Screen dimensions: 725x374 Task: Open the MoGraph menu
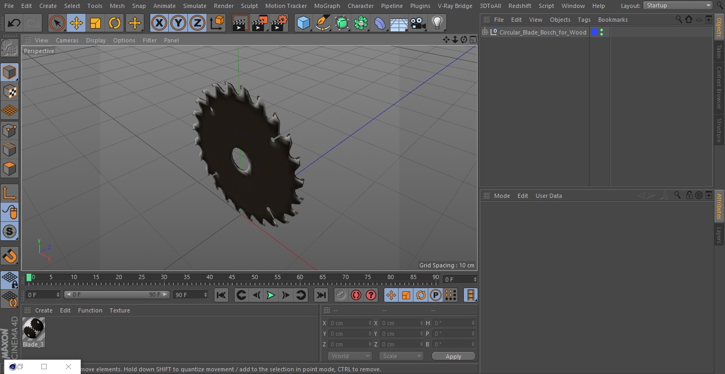tap(327, 6)
